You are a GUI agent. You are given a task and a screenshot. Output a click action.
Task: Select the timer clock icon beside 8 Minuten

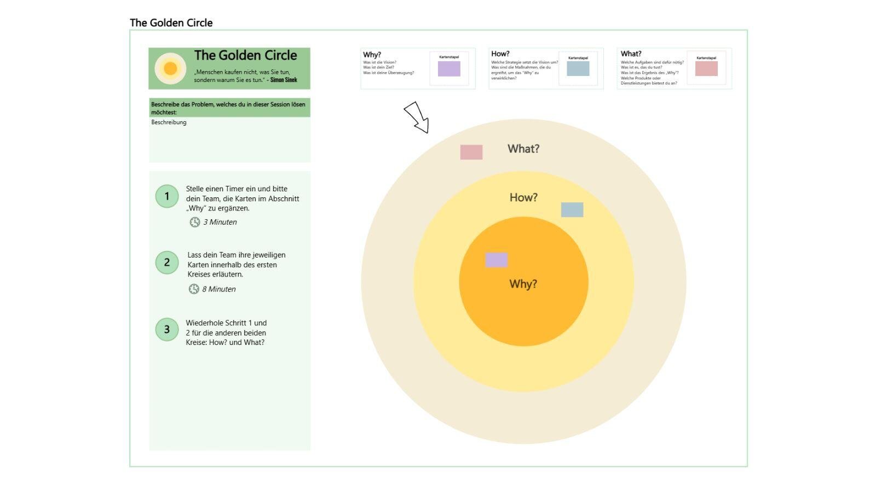[x=194, y=289]
